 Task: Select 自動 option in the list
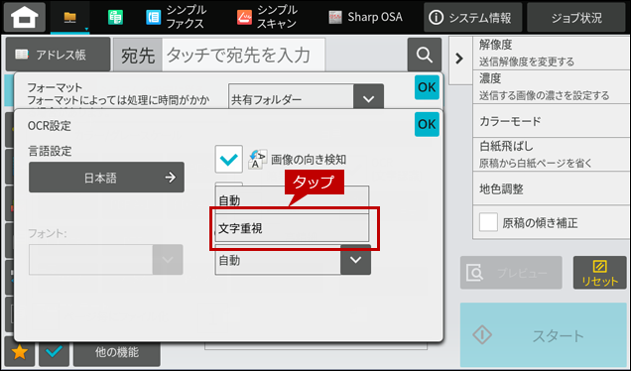292,200
